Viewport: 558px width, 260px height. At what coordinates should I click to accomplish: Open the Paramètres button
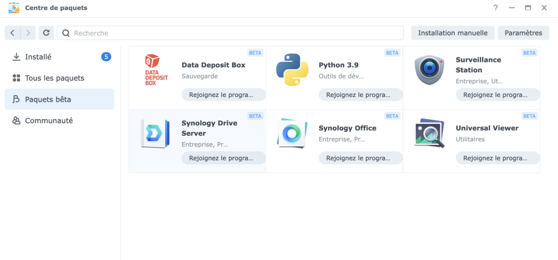(x=523, y=33)
